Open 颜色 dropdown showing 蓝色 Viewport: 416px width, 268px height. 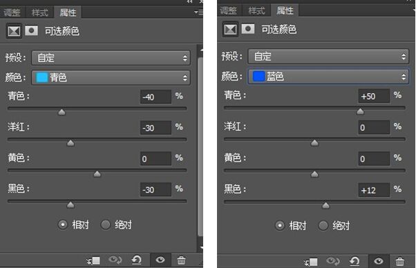[328, 76]
